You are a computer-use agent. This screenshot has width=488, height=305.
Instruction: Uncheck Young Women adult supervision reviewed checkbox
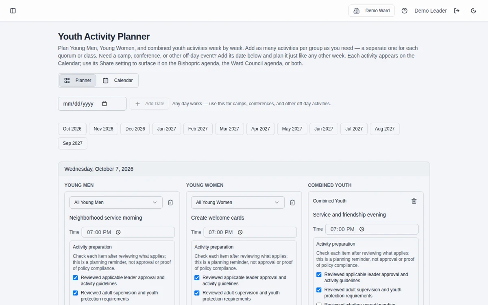point(197,293)
